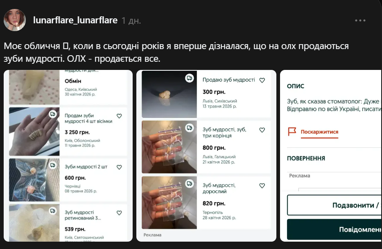Click delivery truck icon on 600 грн listing photo
Viewport: 382px width, 249px height.
click(53, 165)
